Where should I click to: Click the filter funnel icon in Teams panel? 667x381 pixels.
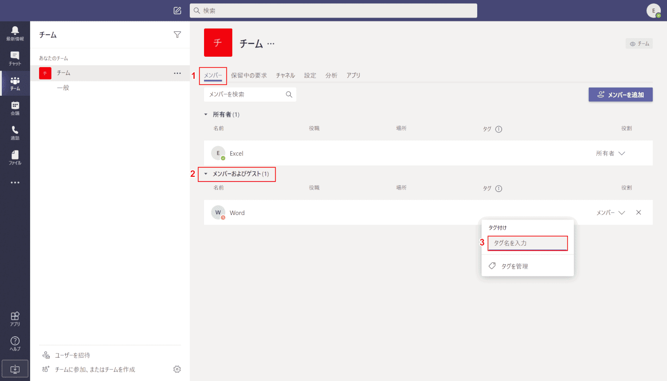point(177,34)
